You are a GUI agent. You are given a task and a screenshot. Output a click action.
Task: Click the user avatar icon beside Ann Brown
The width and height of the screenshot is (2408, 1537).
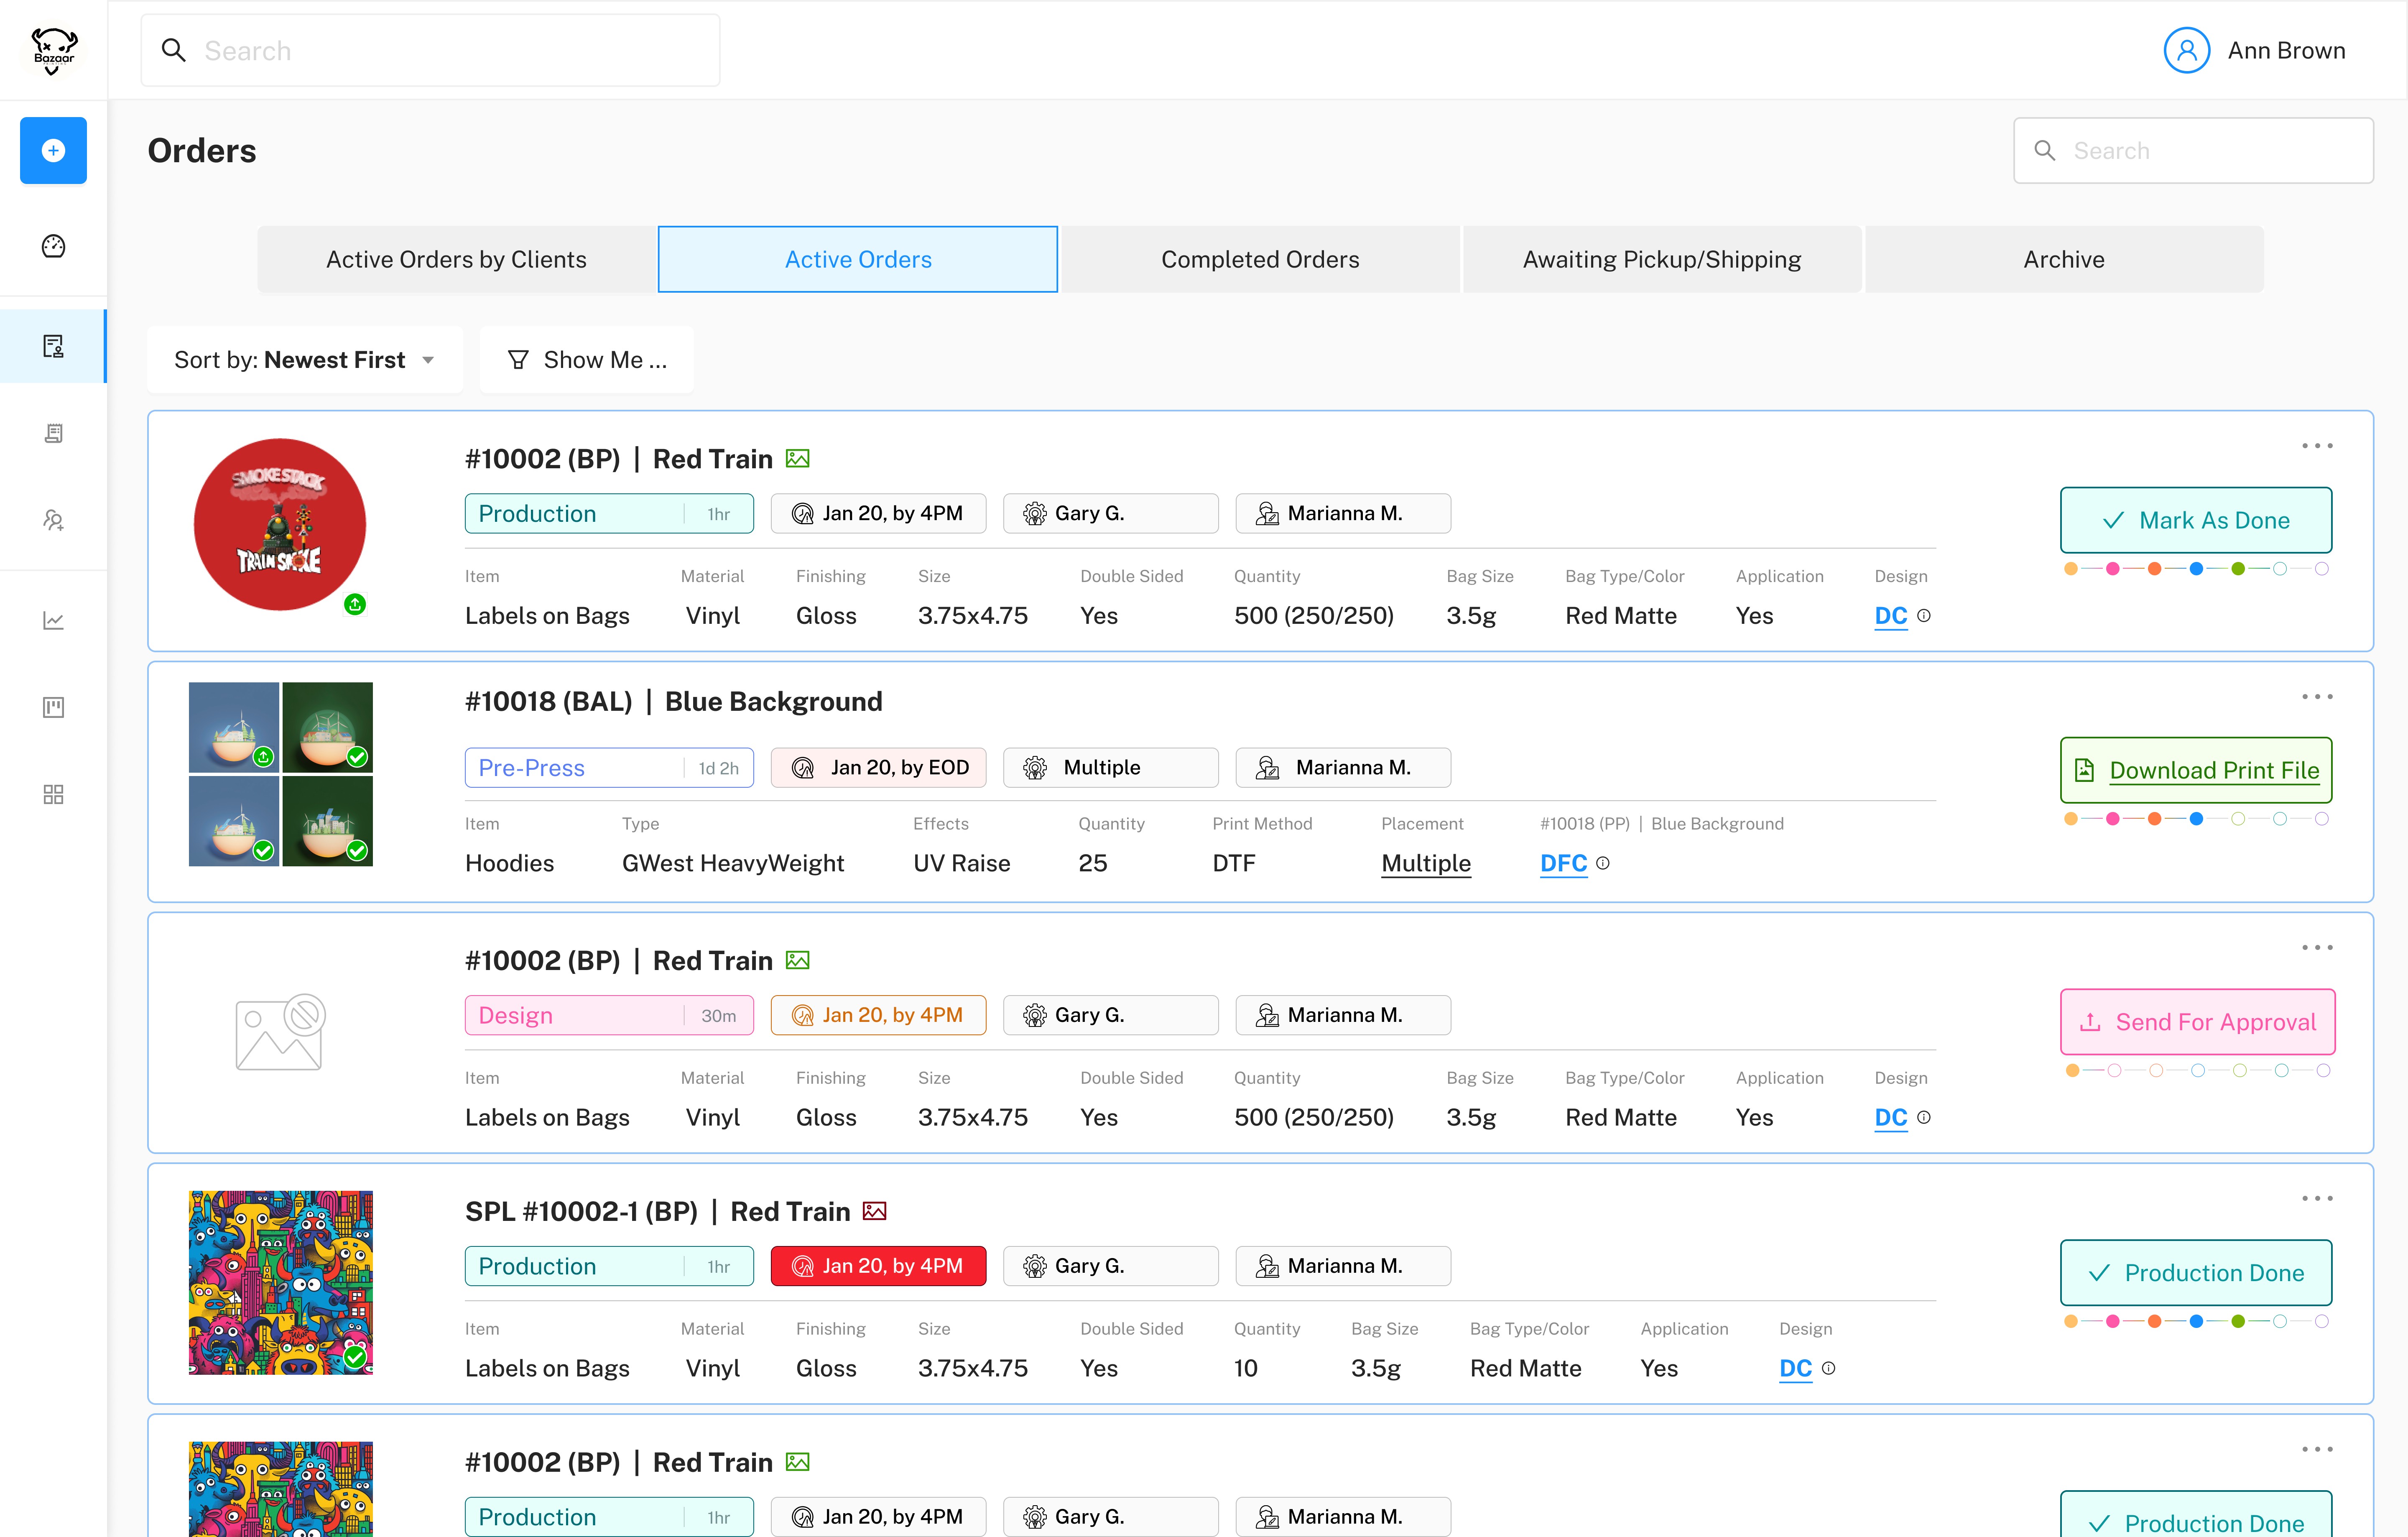(x=2187, y=50)
